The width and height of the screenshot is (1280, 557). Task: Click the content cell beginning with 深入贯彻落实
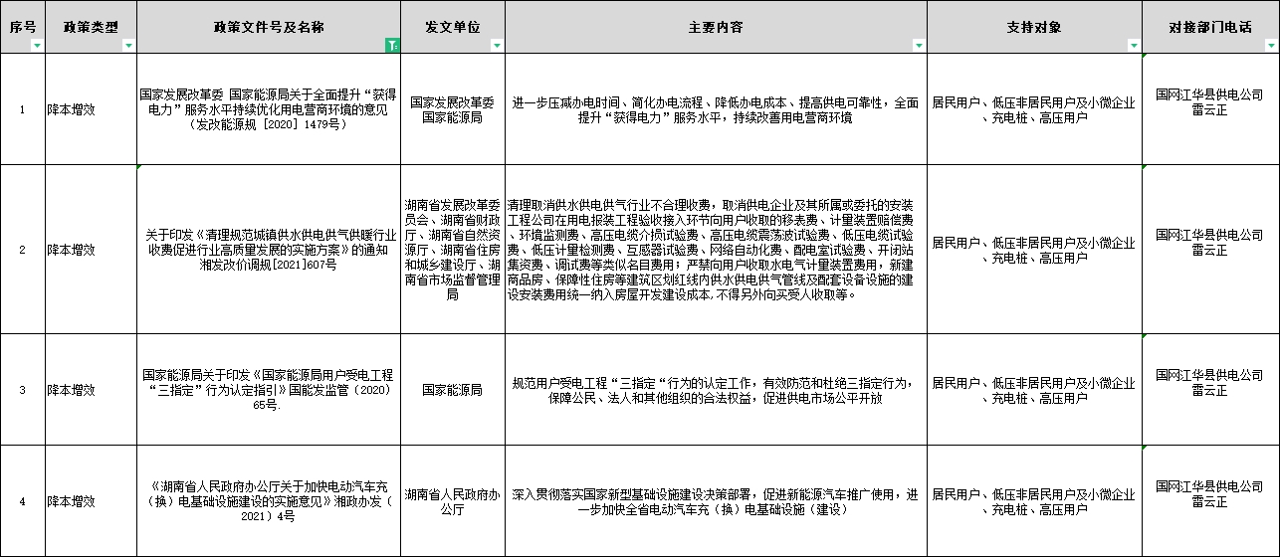tap(715, 501)
